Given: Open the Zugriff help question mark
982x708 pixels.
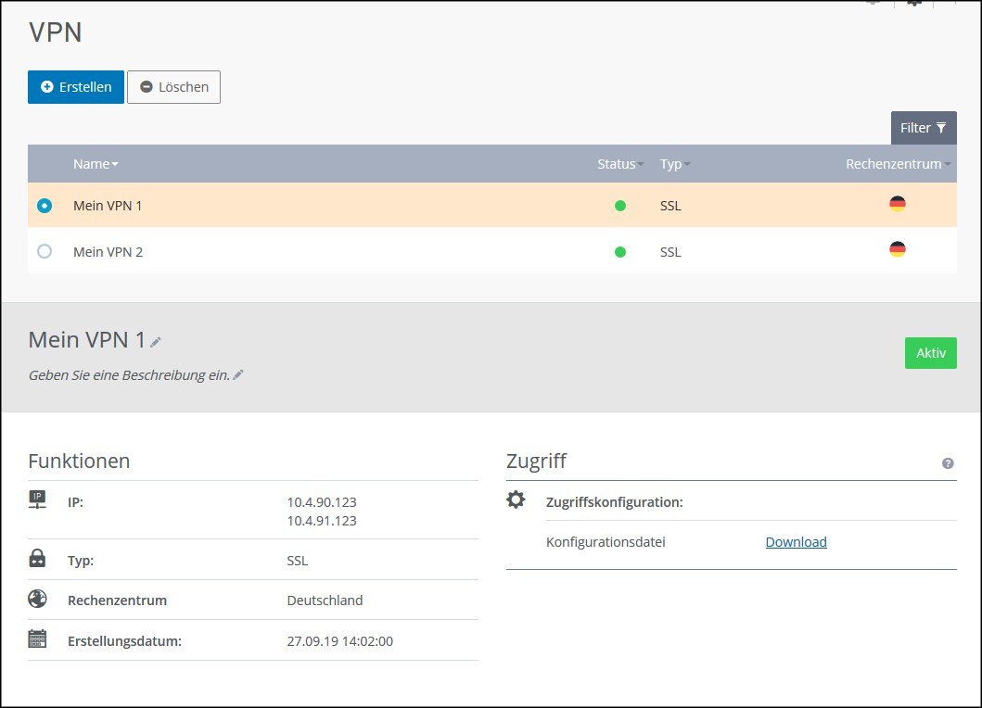Looking at the screenshot, I should 949,463.
